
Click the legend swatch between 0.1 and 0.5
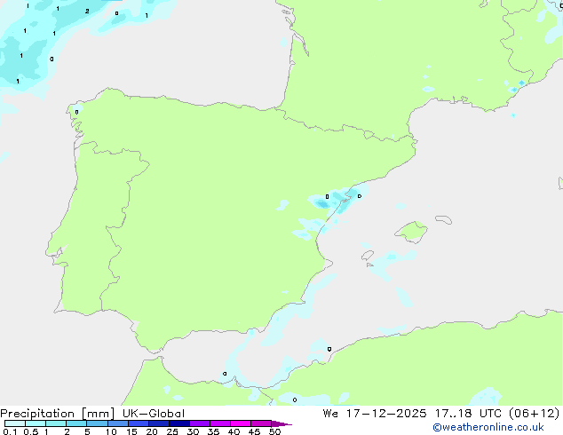(x=15, y=423)
